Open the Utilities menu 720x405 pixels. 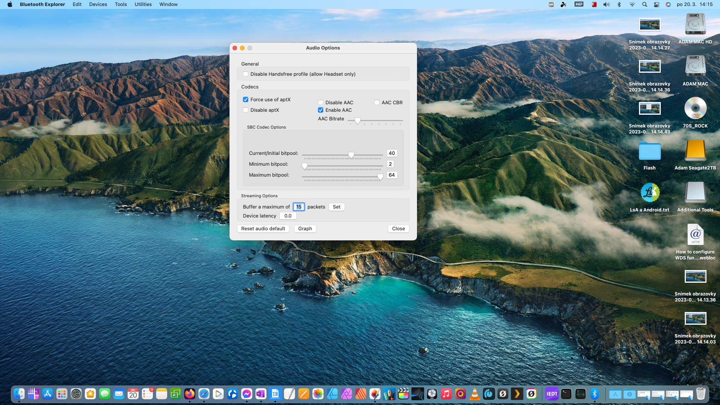pos(143,4)
